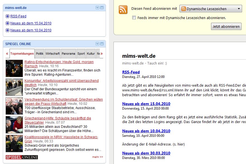
Task: Click the SPIEGEL ONLINE gadget maximize icon
Action: [x=102, y=44]
